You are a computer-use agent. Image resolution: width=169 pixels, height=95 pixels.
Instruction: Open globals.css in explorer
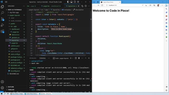pyautogui.click(x=16, y=37)
